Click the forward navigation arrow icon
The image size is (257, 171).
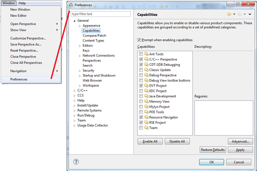pos(239,14)
